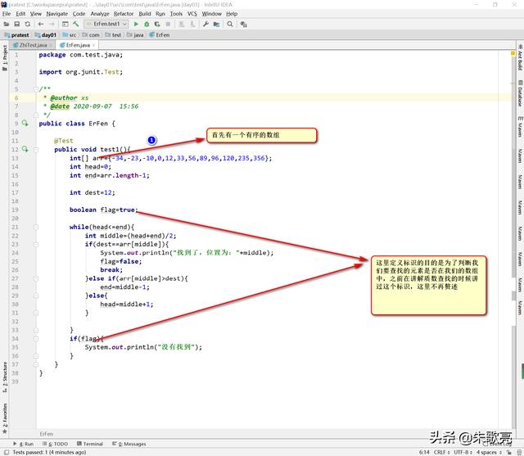Click the Synchronize refresh toolbar icon
524x456 pixels.
[27, 24]
